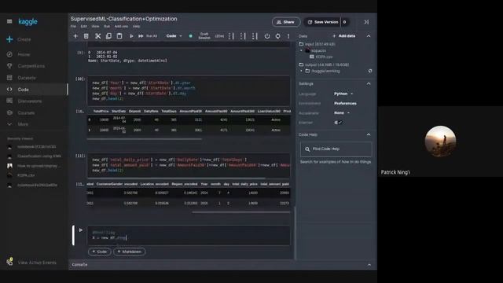Click the Save Version button

[x=322, y=22]
